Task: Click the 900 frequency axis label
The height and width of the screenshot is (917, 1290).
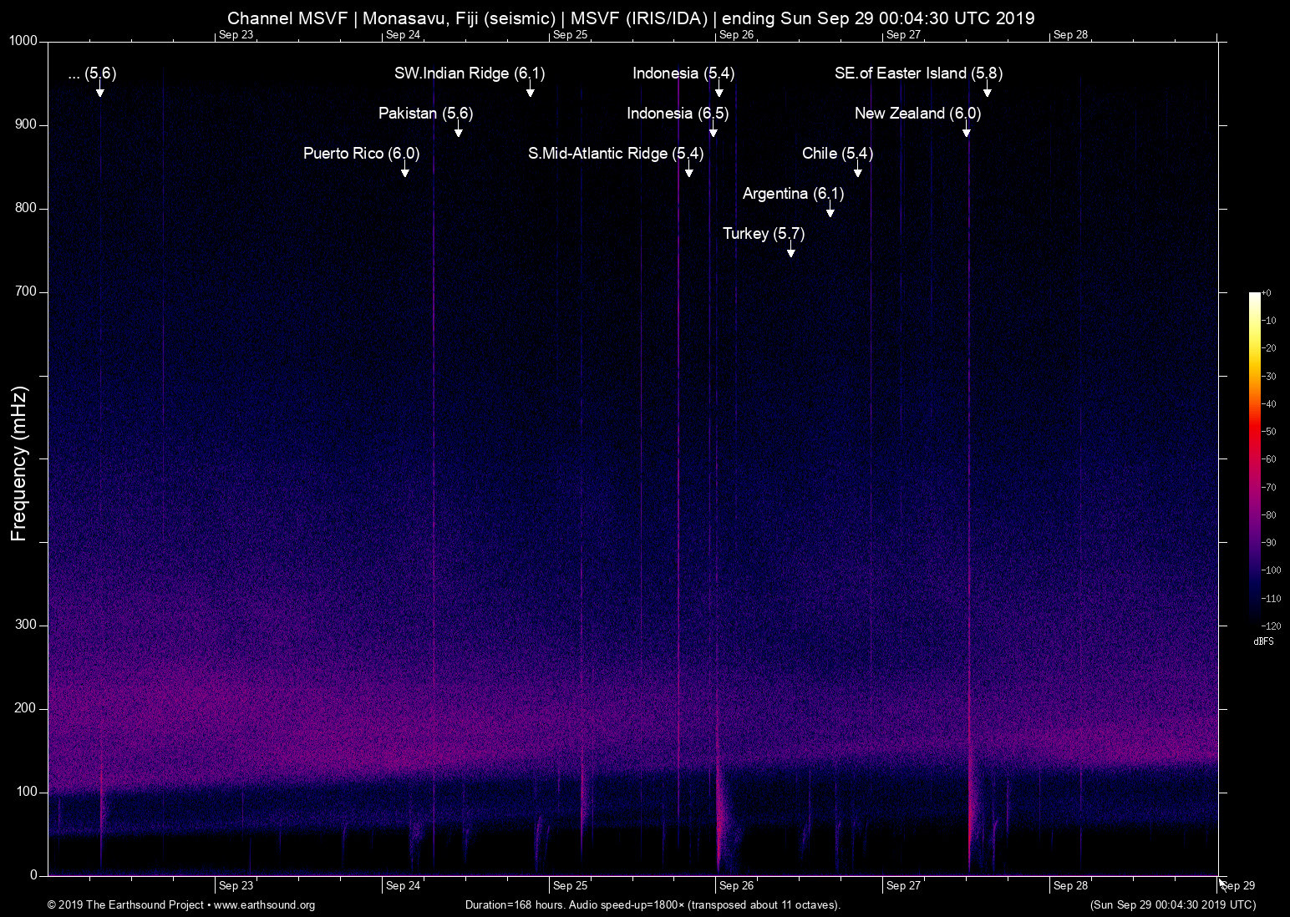Action: pyautogui.click(x=27, y=124)
